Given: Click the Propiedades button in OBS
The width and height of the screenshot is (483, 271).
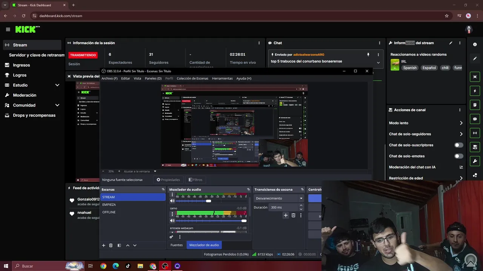Looking at the screenshot, I should click(168, 180).
